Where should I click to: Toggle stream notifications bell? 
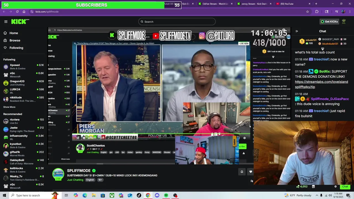click(242, 172)
